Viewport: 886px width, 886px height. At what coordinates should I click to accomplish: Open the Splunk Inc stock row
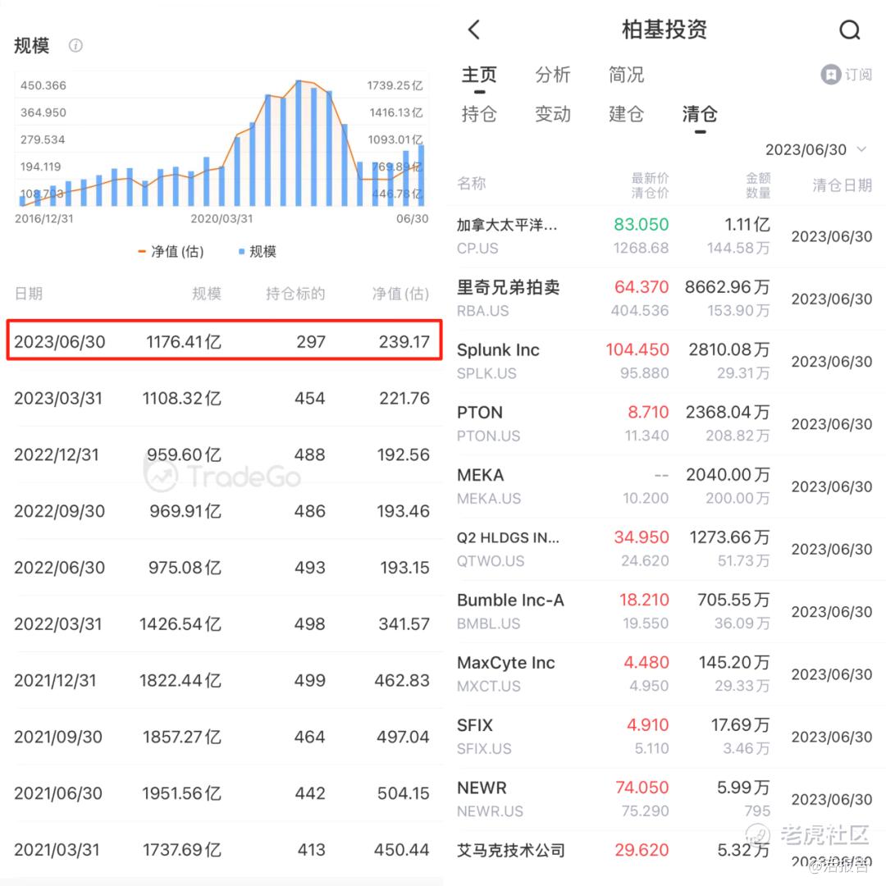click(x=664, y=362)
